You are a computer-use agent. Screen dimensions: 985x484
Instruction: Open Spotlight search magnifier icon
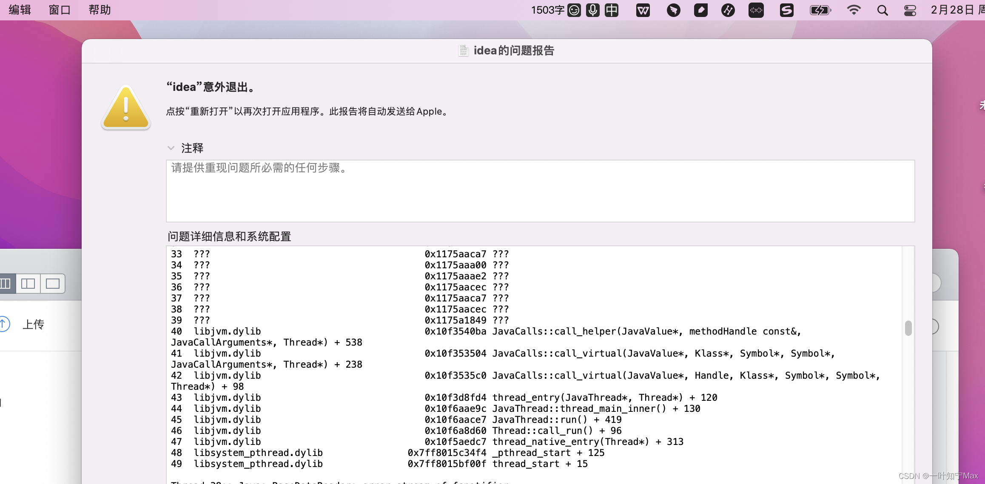coord(883,10)
